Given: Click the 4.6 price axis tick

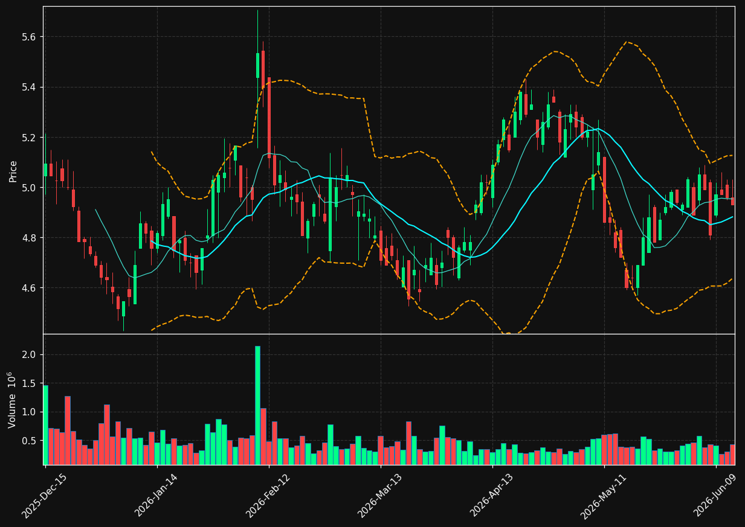Looking at the screenshot, I should (x=30, y=288).
